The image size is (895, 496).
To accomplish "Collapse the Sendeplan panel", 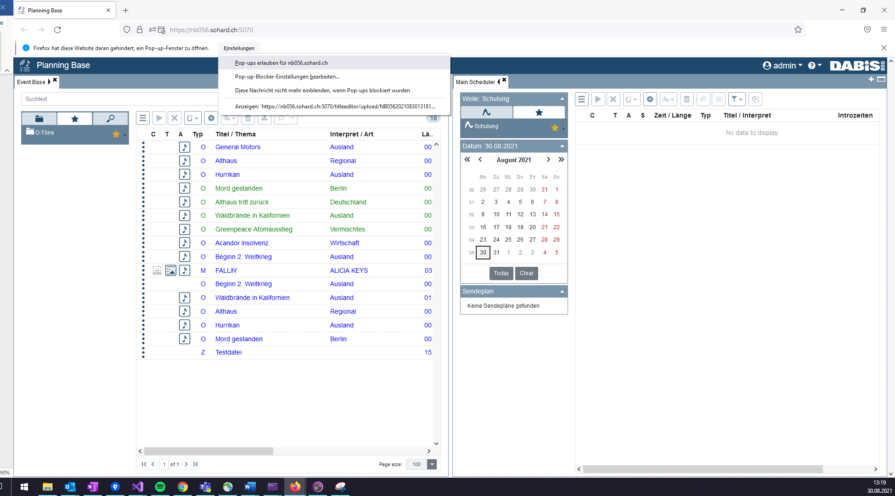I will tap(562, 292).
